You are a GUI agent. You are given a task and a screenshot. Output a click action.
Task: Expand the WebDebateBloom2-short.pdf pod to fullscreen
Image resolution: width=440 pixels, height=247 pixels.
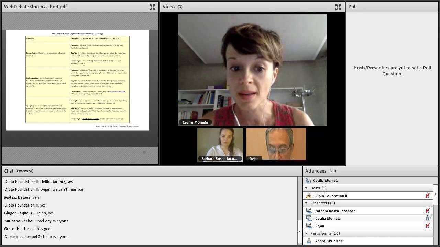(152, 7)
